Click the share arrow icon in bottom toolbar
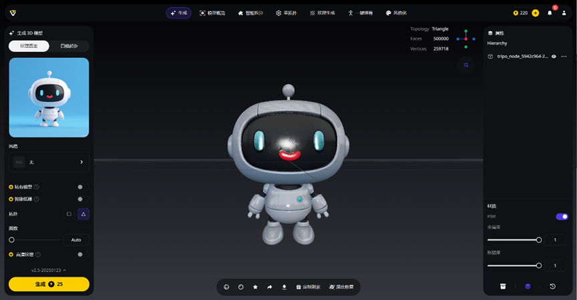This screenshot has height=300, width=577. 270,287
